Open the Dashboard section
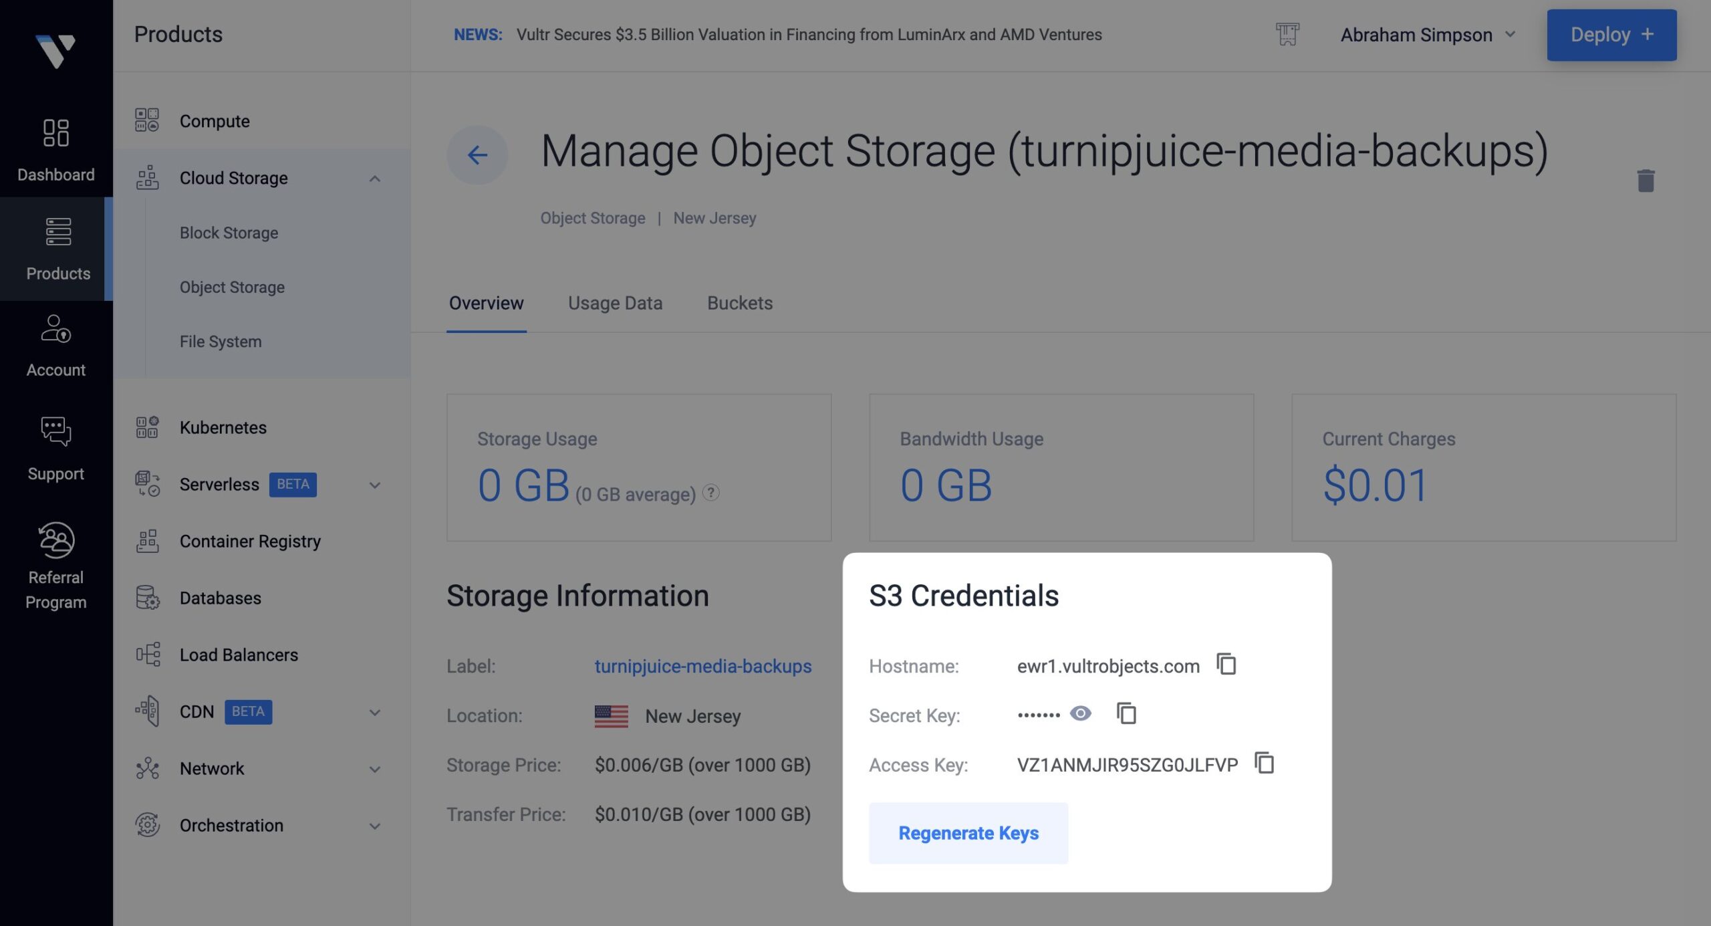 (x=56, y=150)
